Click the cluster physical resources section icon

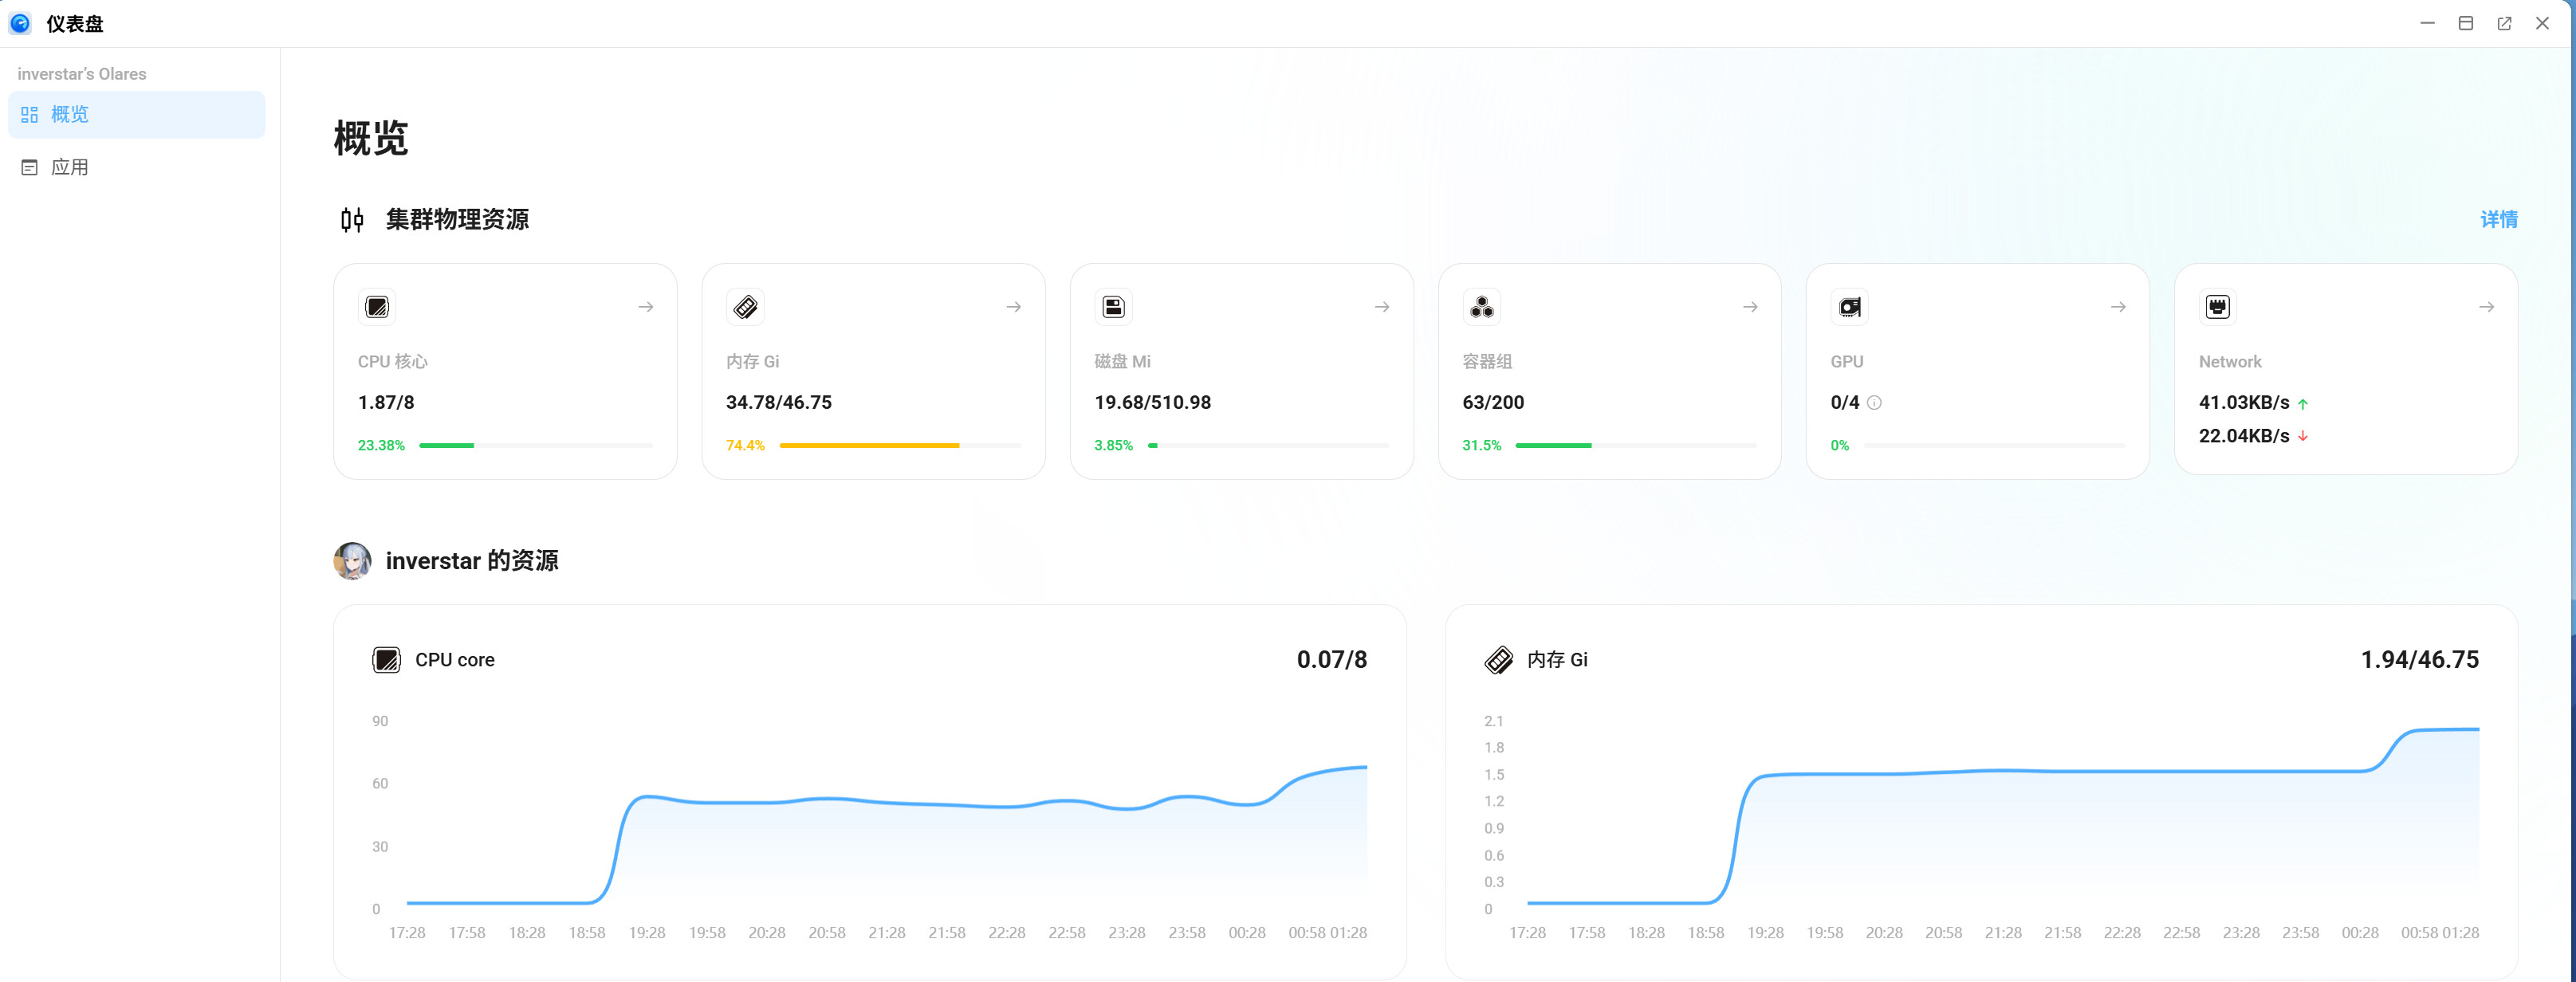352,220
